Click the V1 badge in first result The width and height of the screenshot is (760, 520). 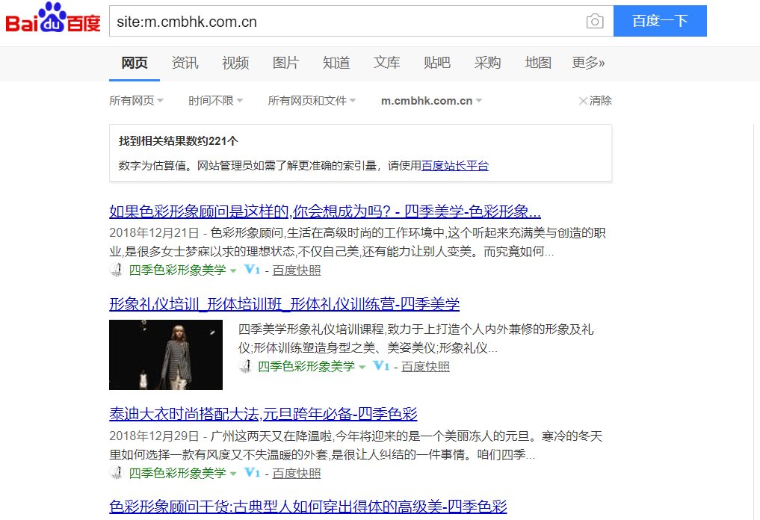coord(252,270)
